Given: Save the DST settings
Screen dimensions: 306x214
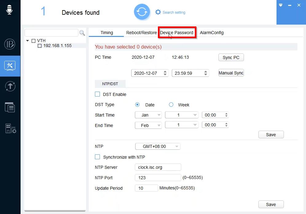Looking at the screenshot, I should [271, 135].
